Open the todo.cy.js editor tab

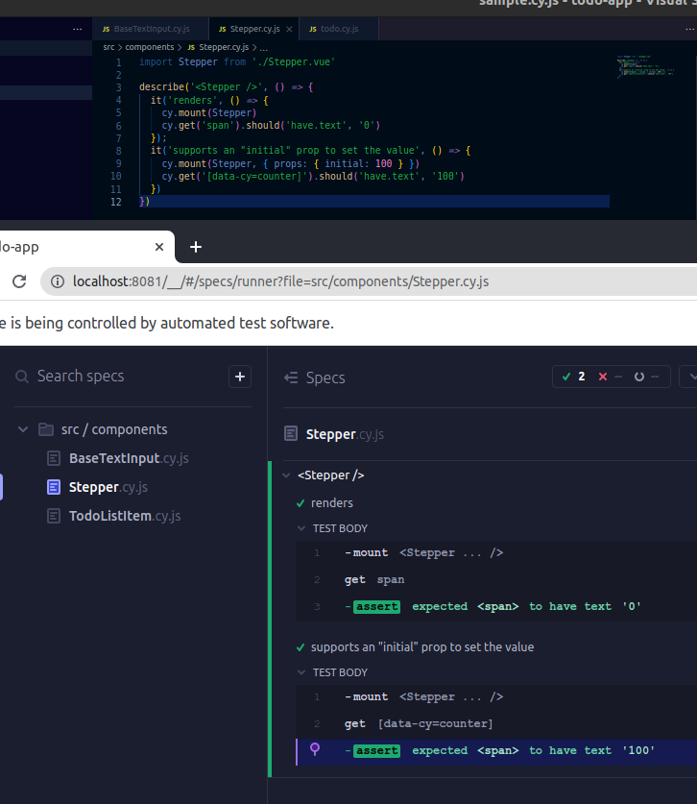click(x=339, y=29)
